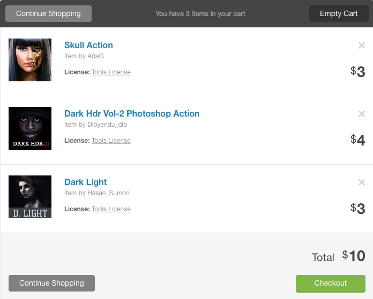
Task: Click Tools License link under Dark Hdr Vol-2
Action: point(111,141)
